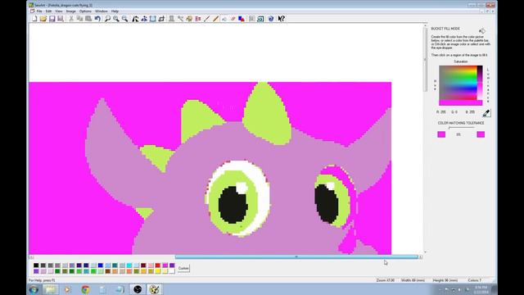Open the Edit menu

pos(48,11)
